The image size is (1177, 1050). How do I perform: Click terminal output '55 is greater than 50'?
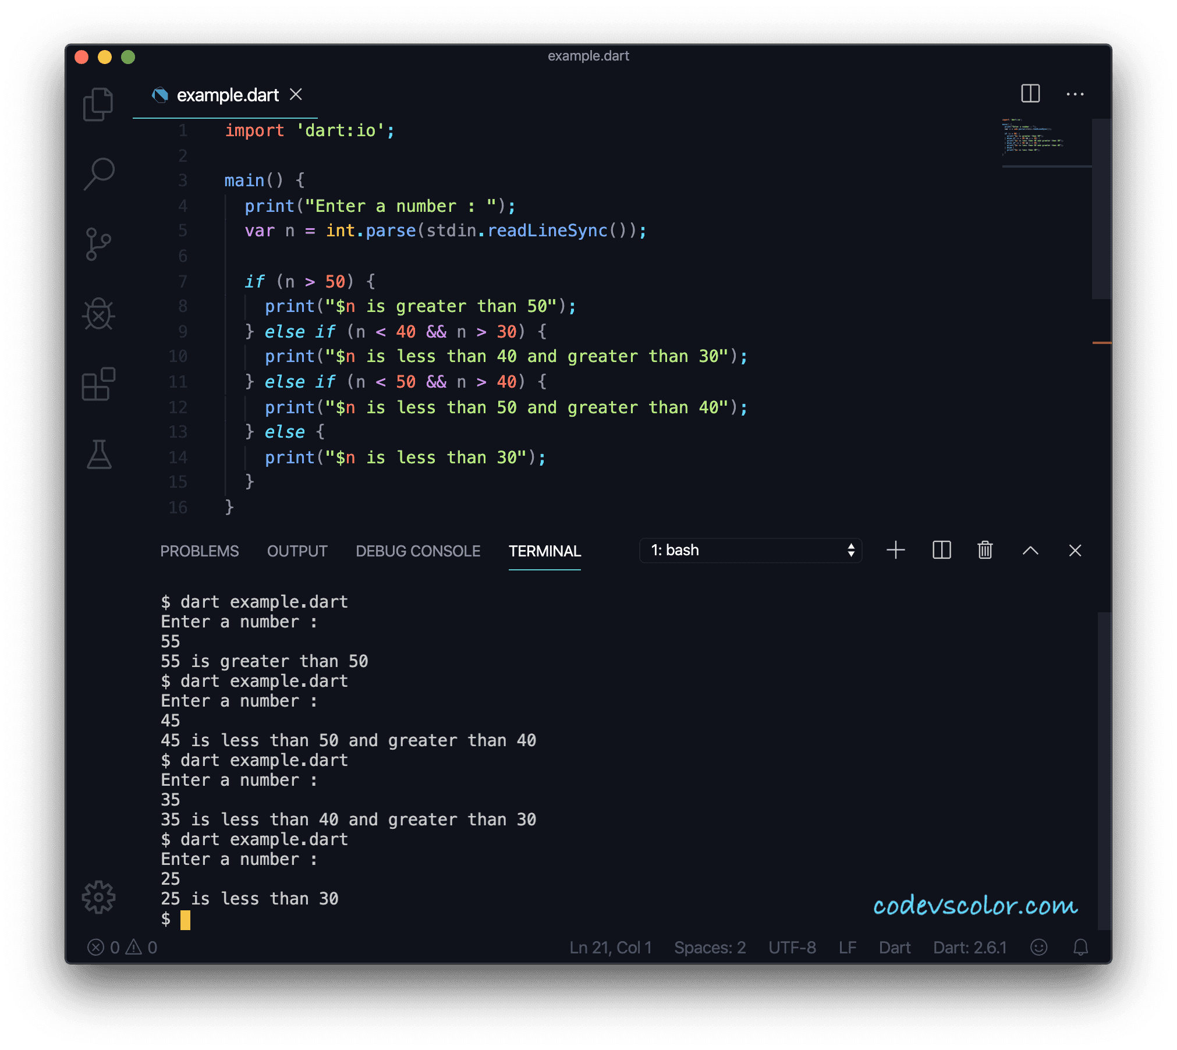[x=264, y=661]
